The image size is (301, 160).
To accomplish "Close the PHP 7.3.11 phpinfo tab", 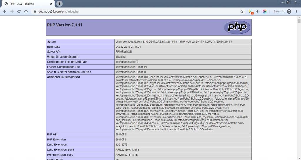I will point(51,4).
